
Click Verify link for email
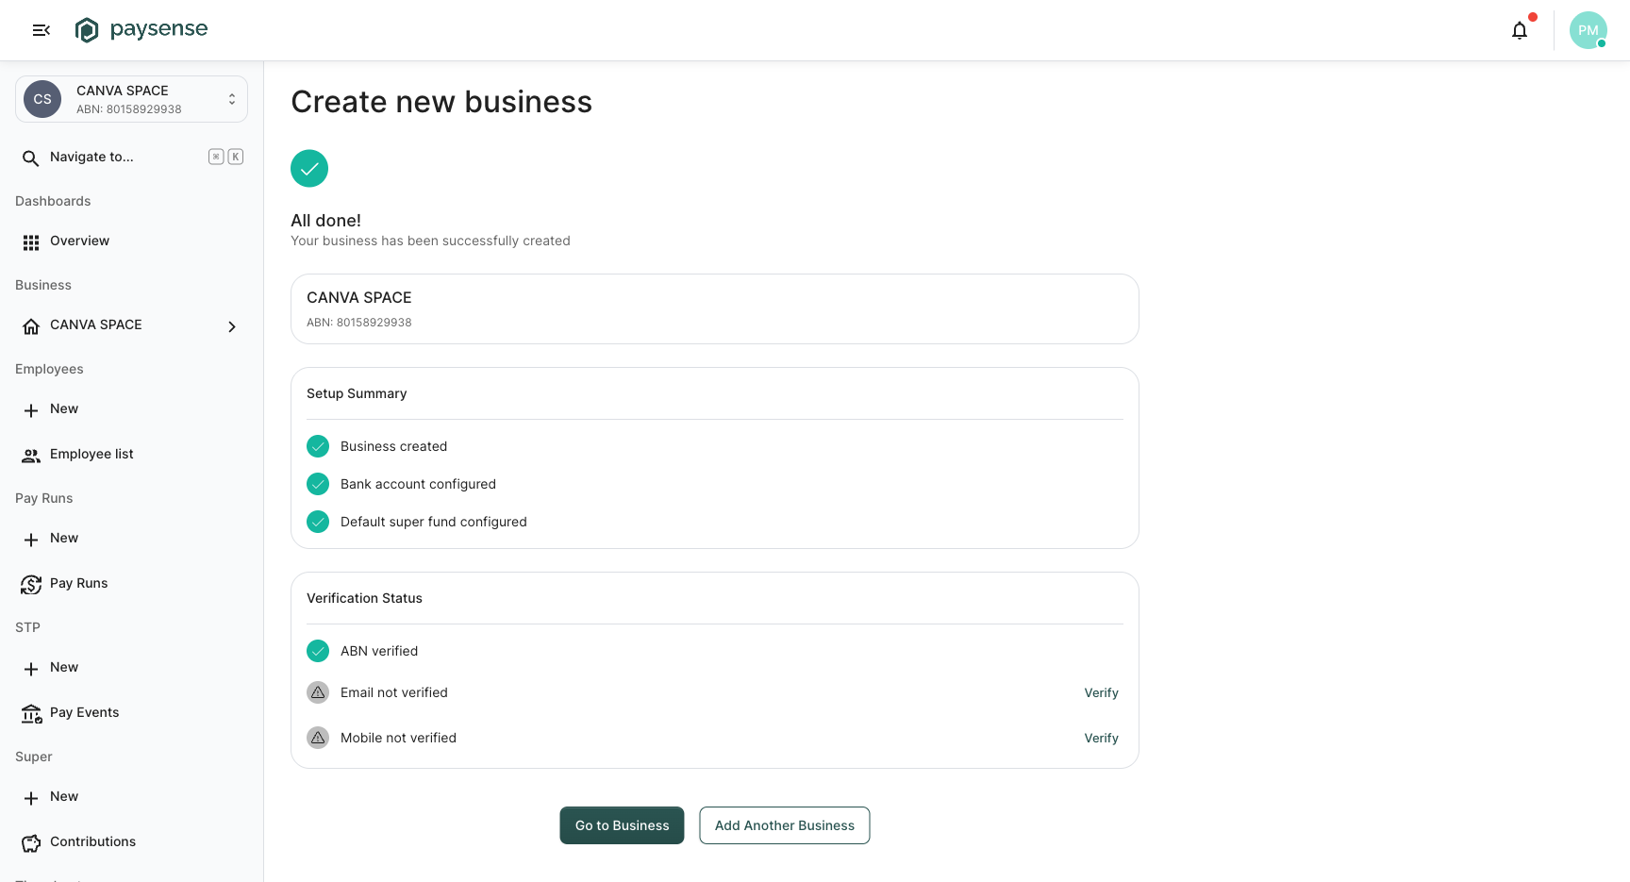(x=1101, y=692)
